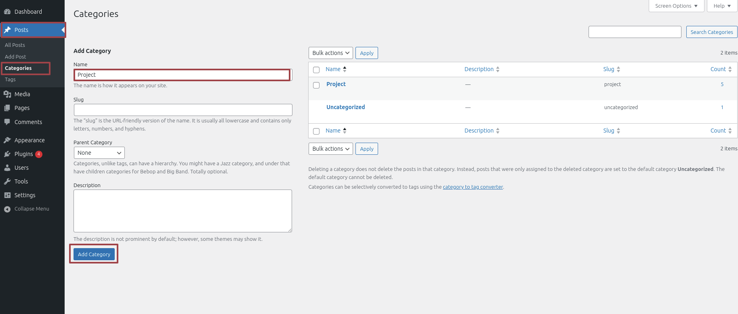Expand the Screen Options panel
738x314 pixels.
point(676,6)
